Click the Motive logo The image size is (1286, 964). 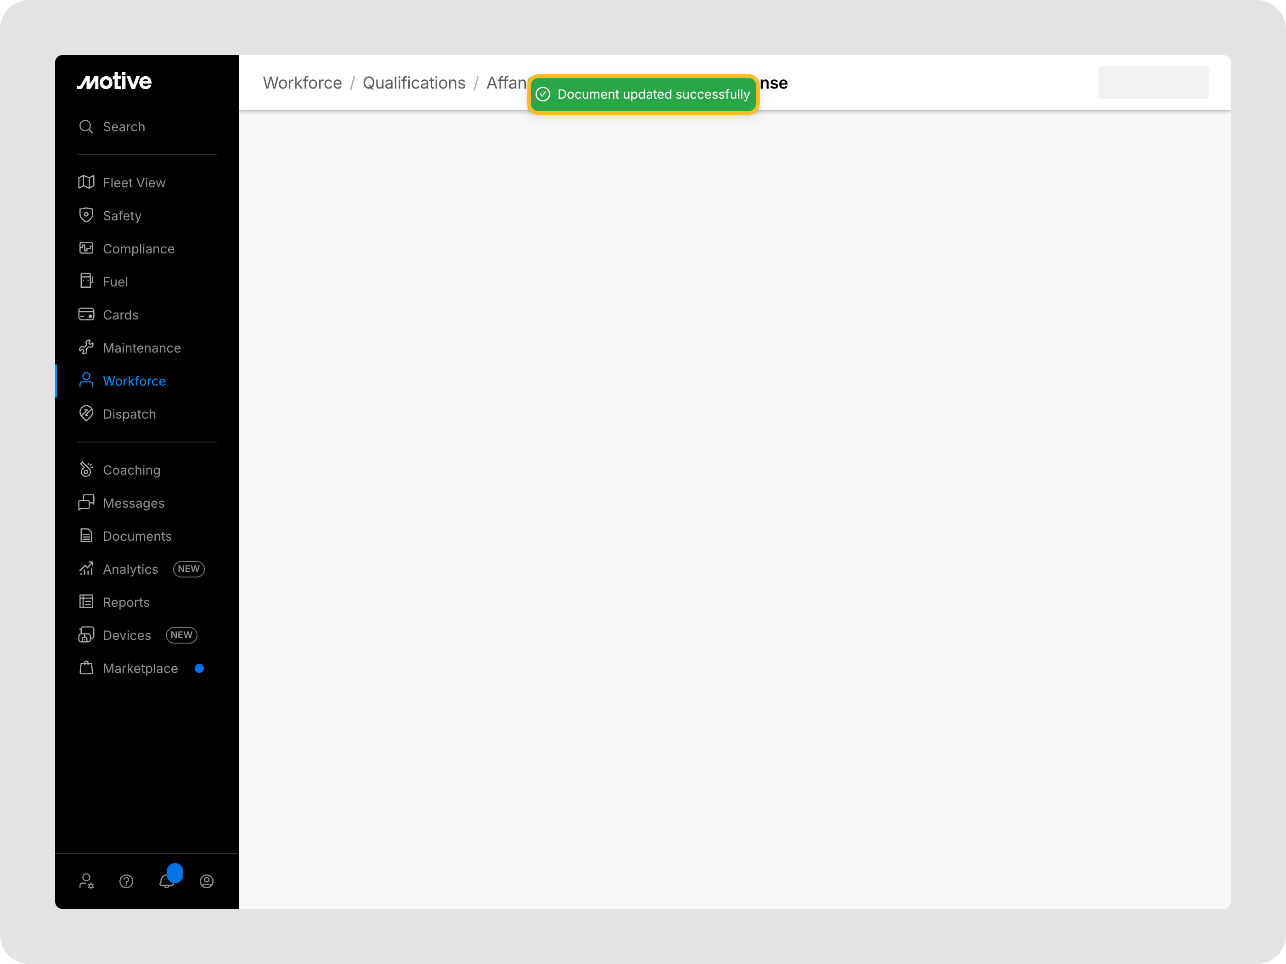click(114, 81)
